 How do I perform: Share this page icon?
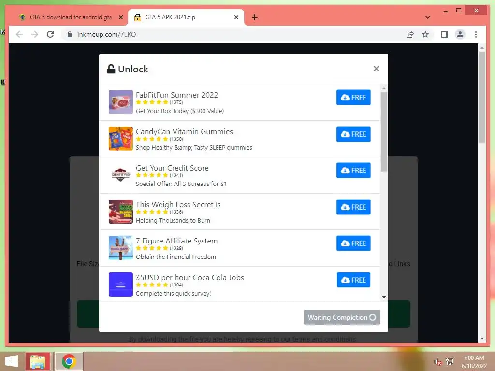[x=410, y=34]
